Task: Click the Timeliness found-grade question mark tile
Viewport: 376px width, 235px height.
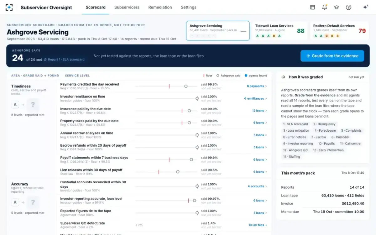Action: coord(33,105)
